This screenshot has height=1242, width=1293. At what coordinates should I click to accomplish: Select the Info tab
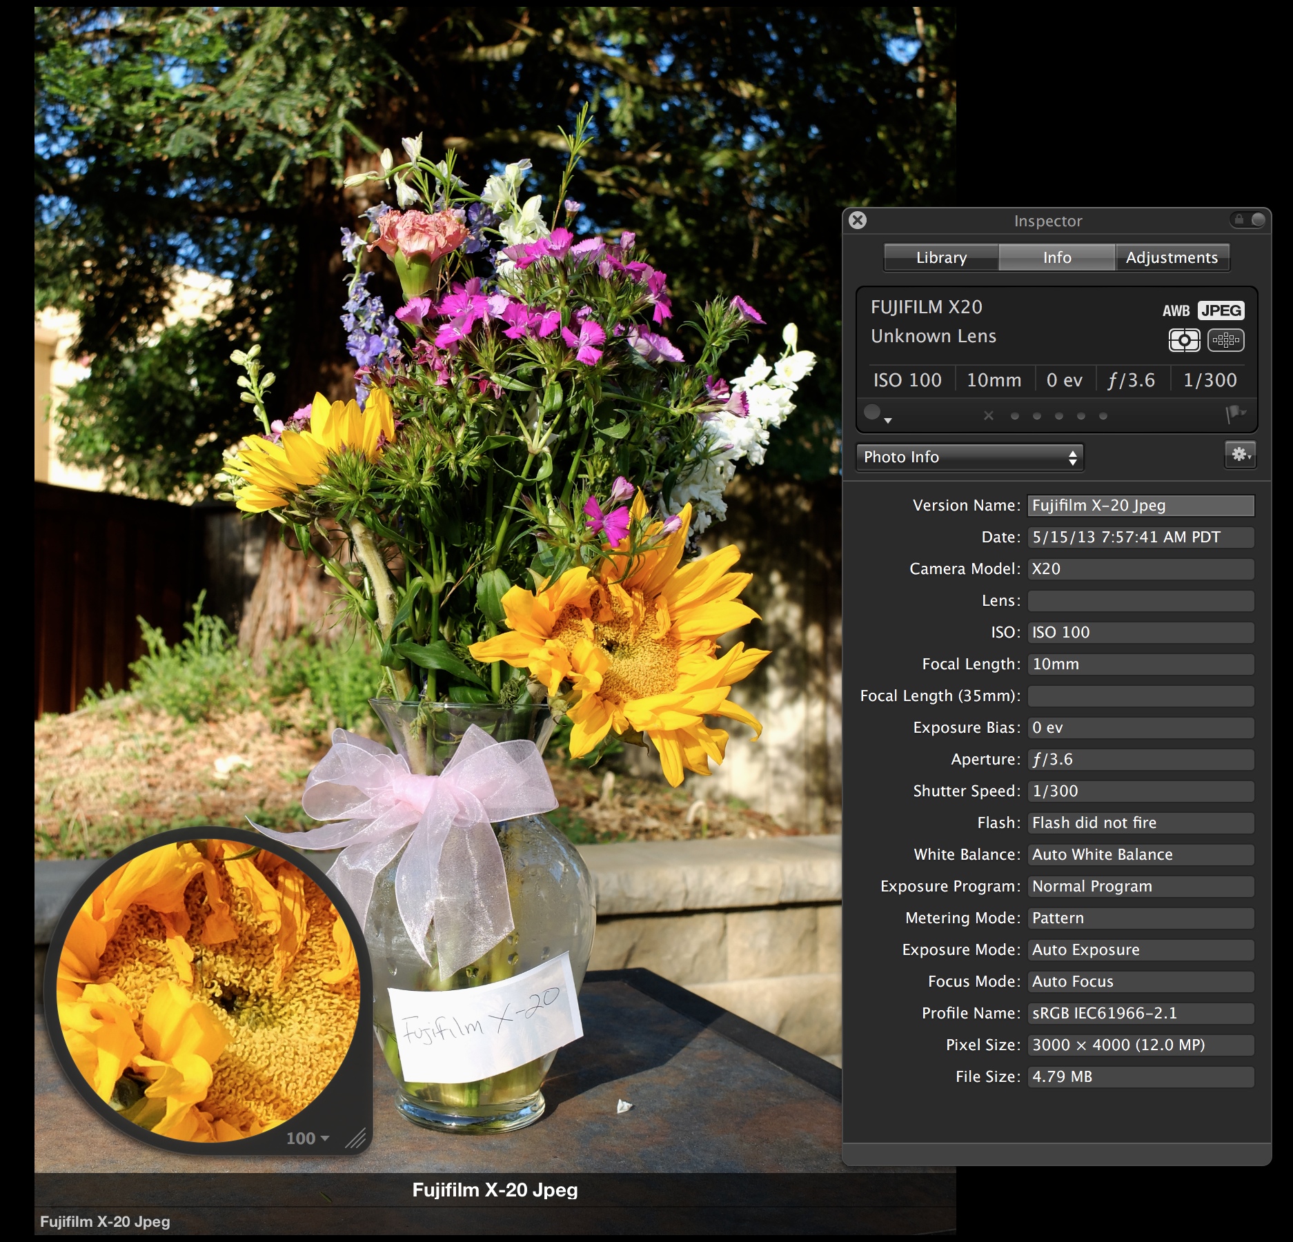[x=1056, y=257]
